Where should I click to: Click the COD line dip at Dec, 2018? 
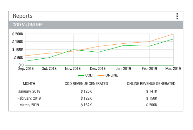click(x=98, y=52)
